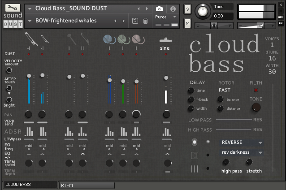Click the arrow below AFTER touch knob
The height and width of the screenshot is (190, 286).
[9, 94]
